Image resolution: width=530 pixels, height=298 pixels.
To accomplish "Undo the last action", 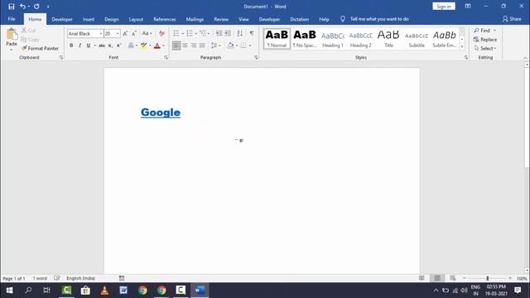I will [22, 7].
